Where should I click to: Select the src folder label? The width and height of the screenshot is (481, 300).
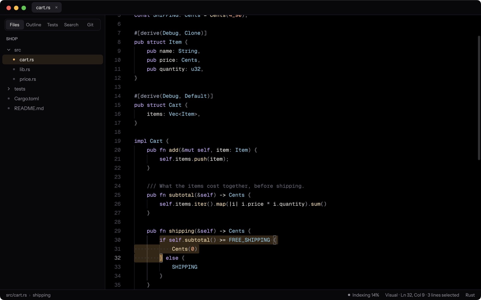point(17,50)
